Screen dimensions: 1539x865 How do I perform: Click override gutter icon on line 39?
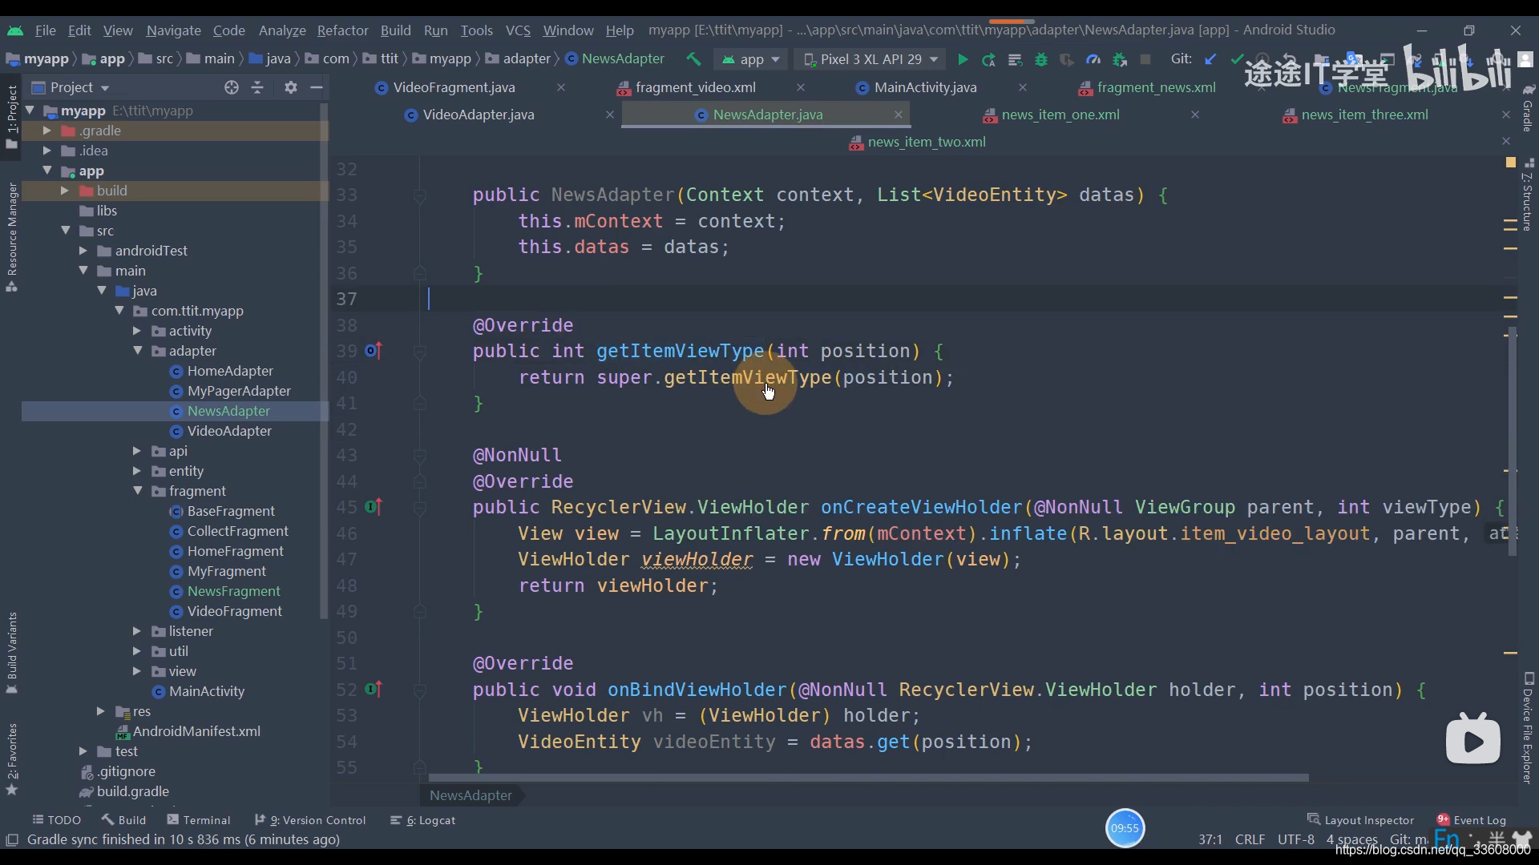(374, 350)
